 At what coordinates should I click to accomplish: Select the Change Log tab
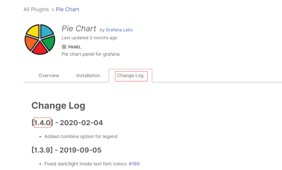tap(130, 75)
